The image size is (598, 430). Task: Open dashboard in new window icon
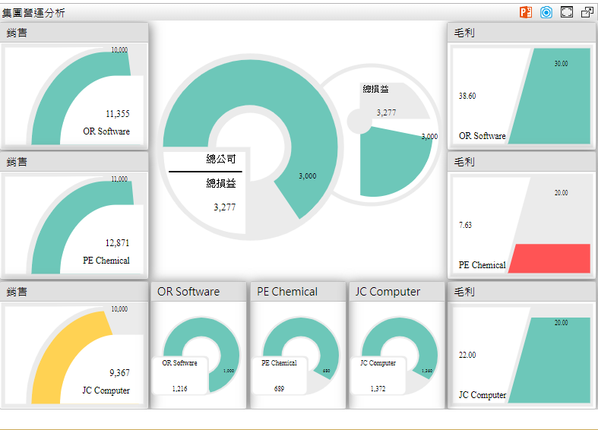coord(587,12)
